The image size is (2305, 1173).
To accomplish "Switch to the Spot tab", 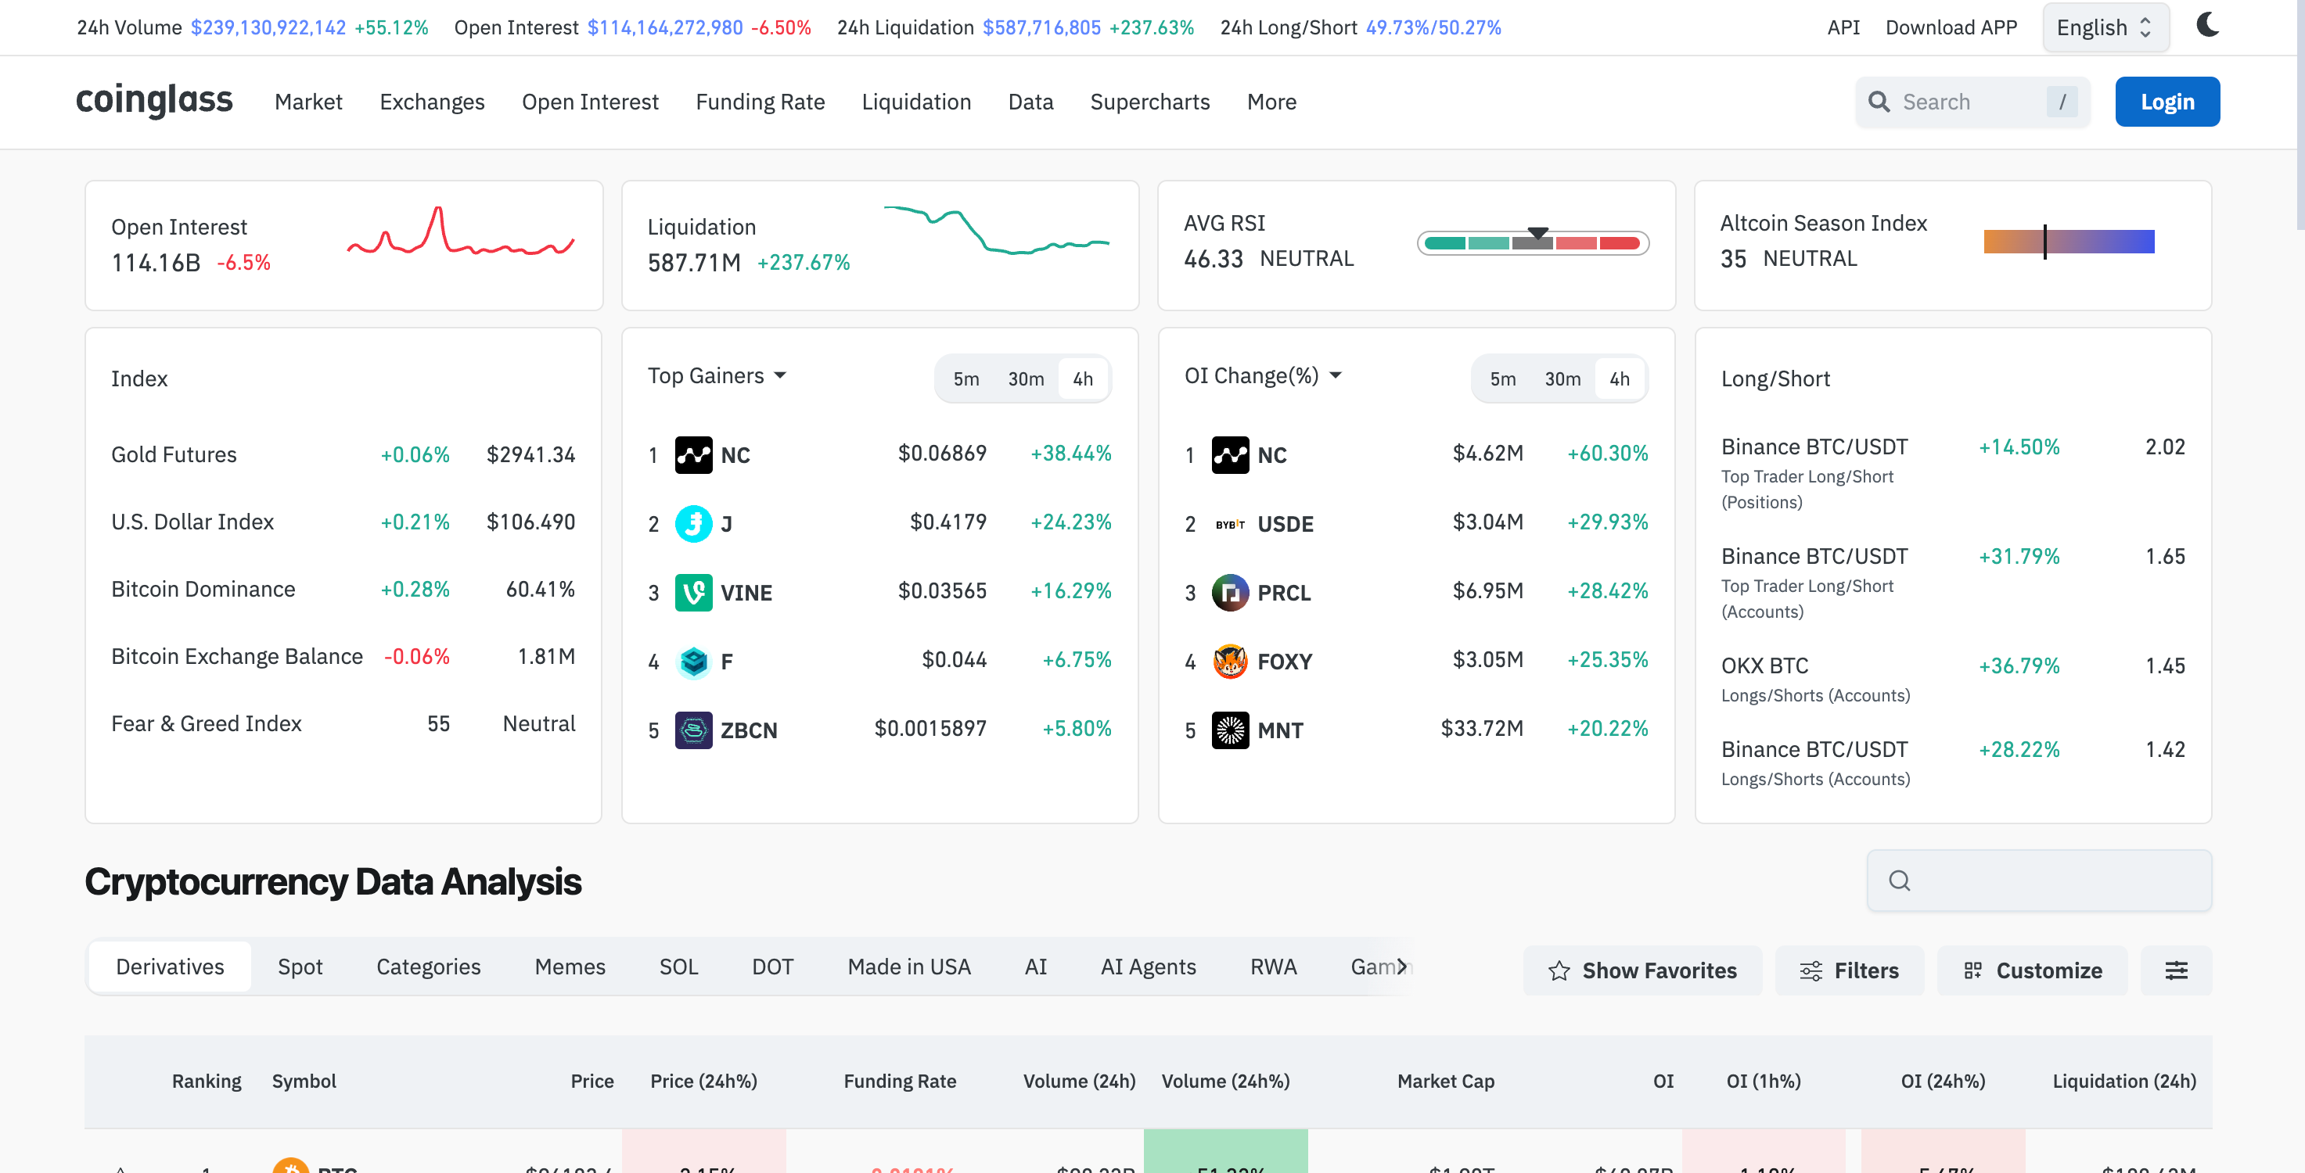I will (x=300, y=967).
